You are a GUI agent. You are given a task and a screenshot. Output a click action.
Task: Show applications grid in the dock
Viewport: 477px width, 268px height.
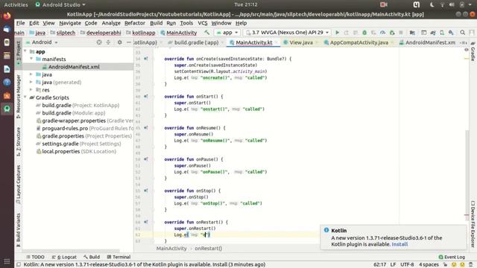[7, 261]
